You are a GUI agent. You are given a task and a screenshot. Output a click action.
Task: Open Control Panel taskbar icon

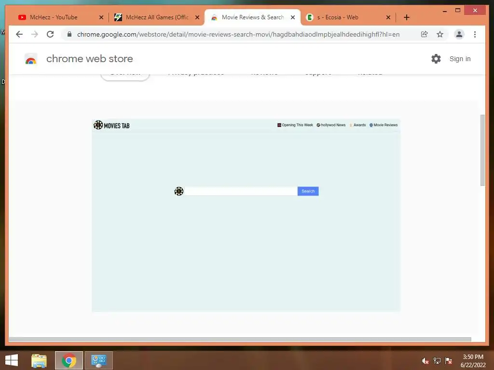pos(98,360)
